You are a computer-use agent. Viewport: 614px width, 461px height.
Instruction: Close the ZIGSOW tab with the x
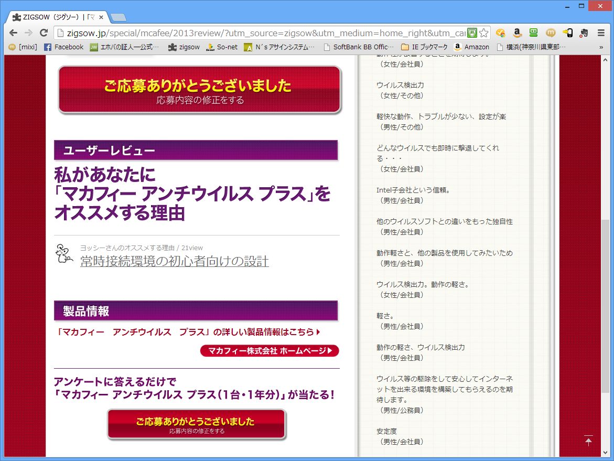pyautogui.click(x=101, y=17)
